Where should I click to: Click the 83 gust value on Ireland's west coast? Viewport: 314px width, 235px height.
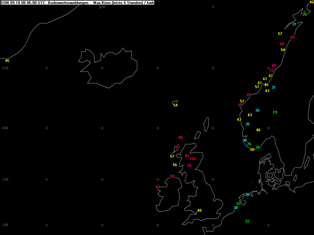pyautogui.click(x=158, y=187)
